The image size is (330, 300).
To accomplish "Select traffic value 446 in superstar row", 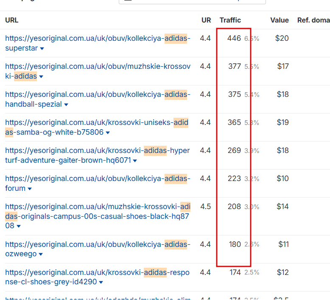I will tap(234, 38).
